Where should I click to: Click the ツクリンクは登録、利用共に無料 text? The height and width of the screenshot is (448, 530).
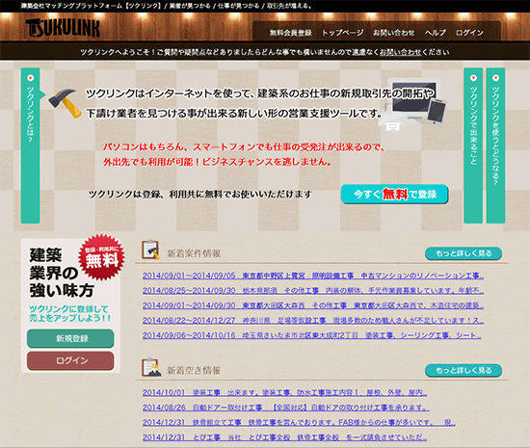[x=199, y=195]
